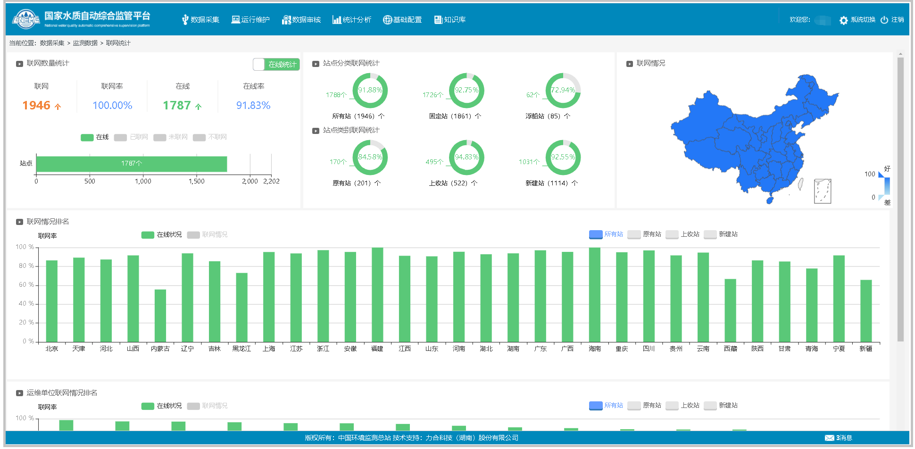Click the map 好/差 color scale slider

(x=887, y=186)
